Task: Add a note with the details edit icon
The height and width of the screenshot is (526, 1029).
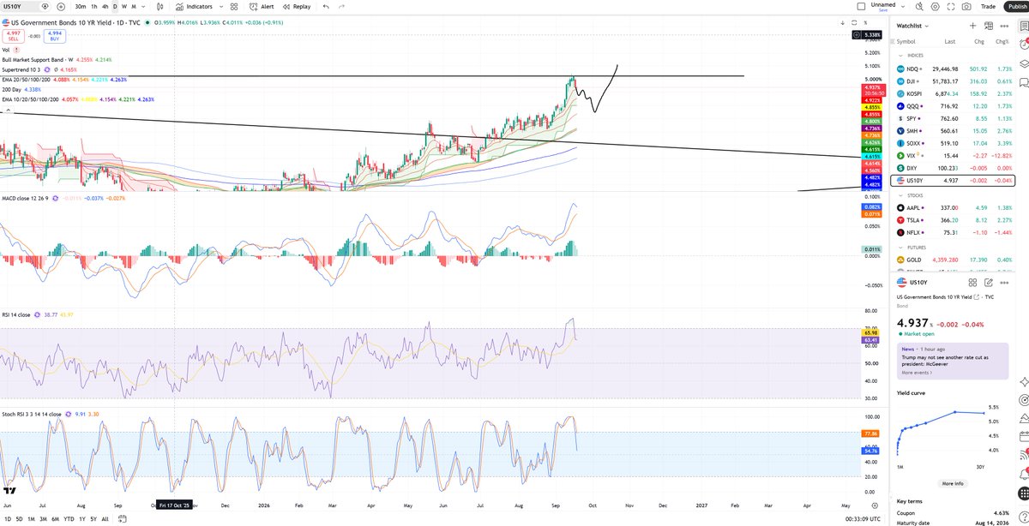Action: [989, 282]
